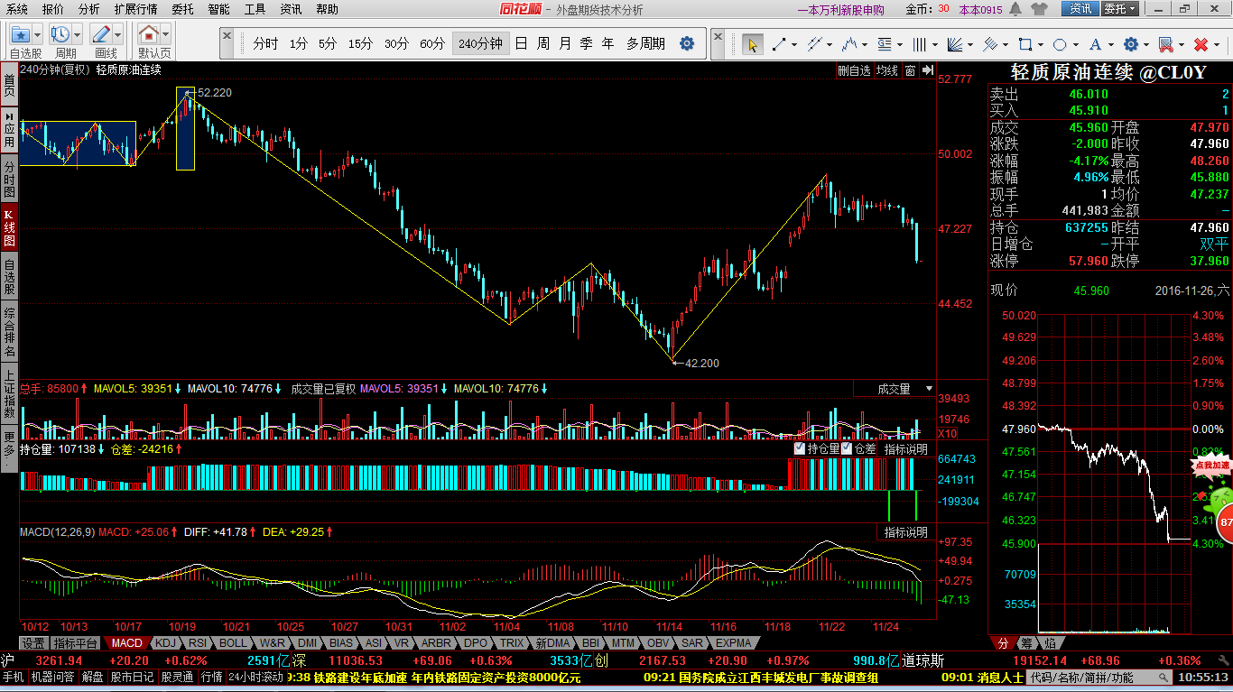This screenshot has height=692, width=1233.
Task: Click the arrow collapse side panel icon
Action: (926, 70)
